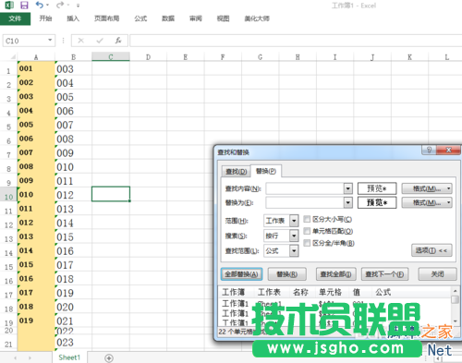Click the Redo arrow icon
Image resolution: width=462 pixels, height=363 pixels.
[x=60, y=5]
